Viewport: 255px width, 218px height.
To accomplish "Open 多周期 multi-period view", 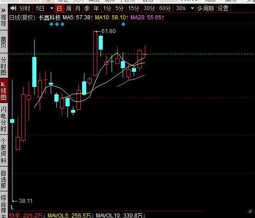I will [206, 8].
